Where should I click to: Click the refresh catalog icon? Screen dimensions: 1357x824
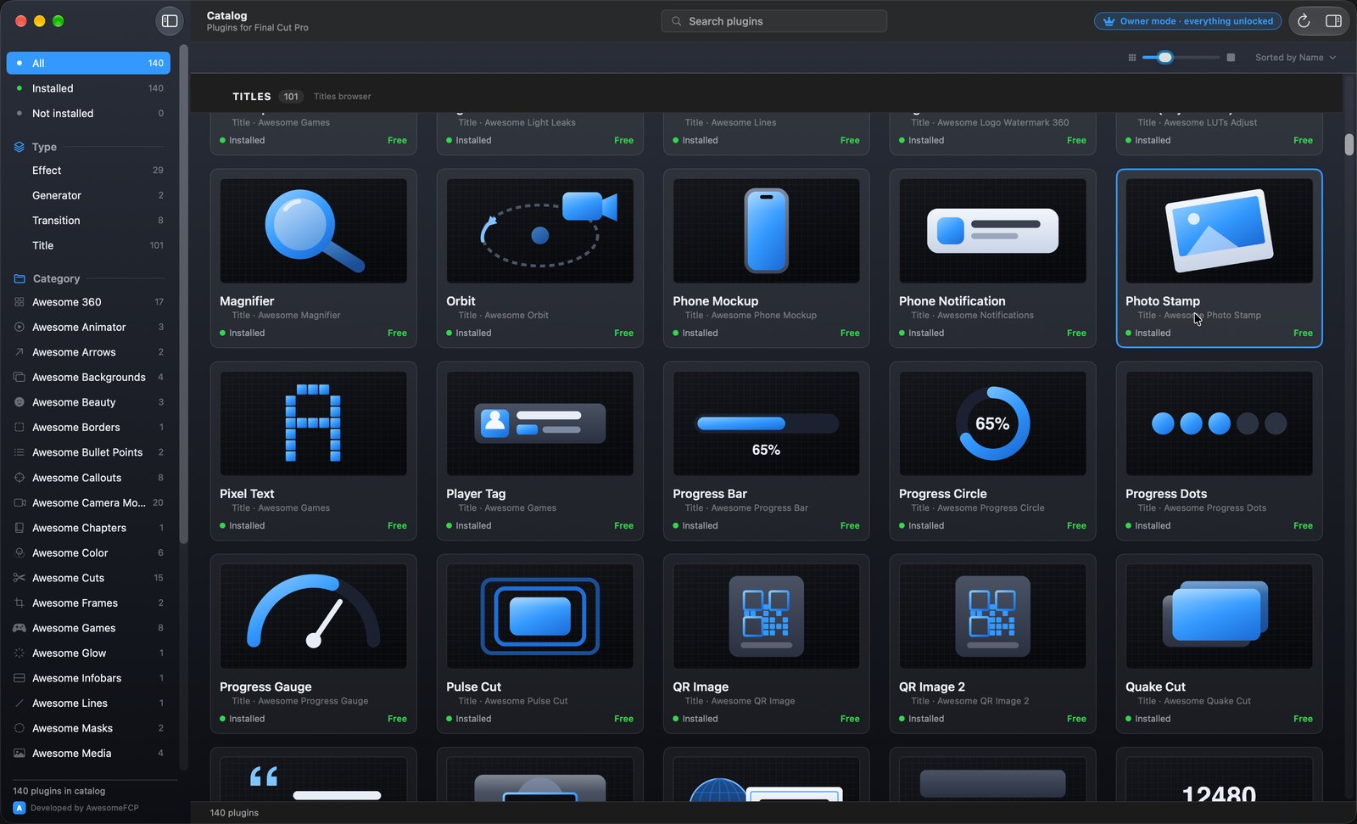point(1304,21)
